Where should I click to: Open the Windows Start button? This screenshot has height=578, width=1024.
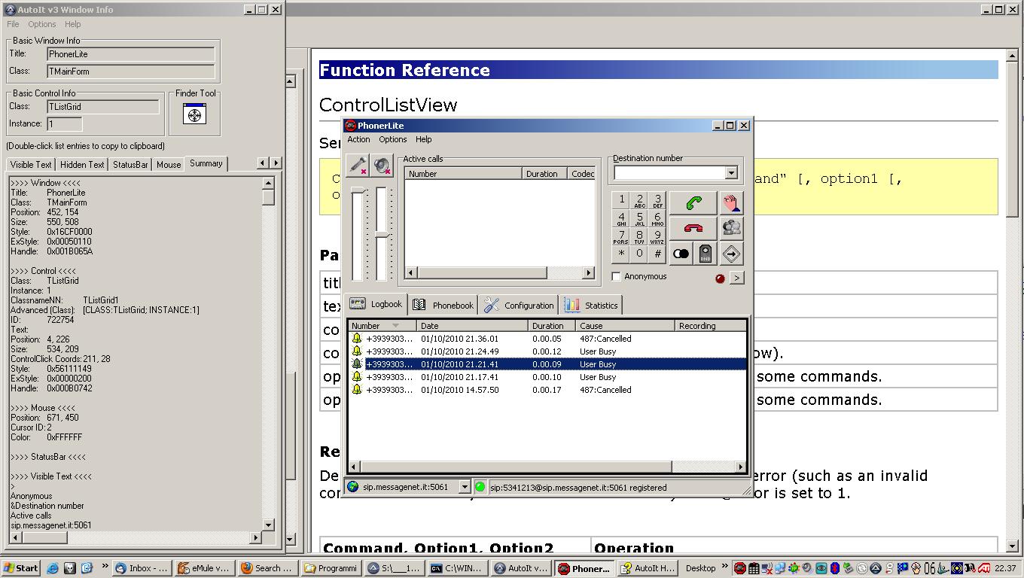pyautogui.click(x=20, y=568)
